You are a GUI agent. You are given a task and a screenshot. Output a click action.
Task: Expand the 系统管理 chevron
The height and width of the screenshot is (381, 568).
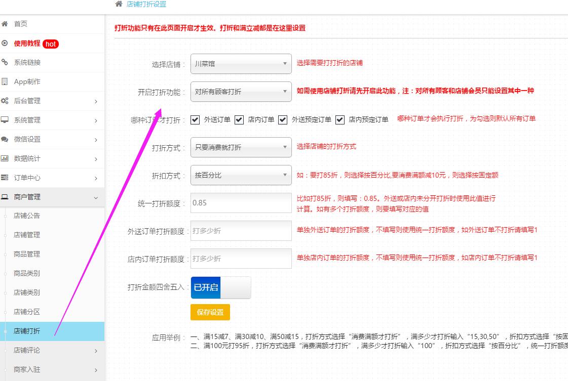coord(96,120)
